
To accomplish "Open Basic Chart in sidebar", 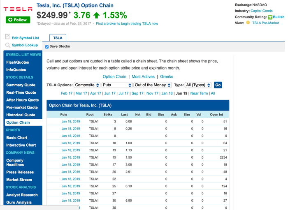I will tap(17, 138).
